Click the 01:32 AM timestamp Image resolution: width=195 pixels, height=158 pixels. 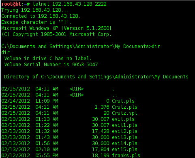[x=47, y=131]
